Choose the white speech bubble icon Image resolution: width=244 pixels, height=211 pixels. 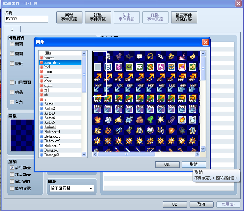[x=139, y=56]
